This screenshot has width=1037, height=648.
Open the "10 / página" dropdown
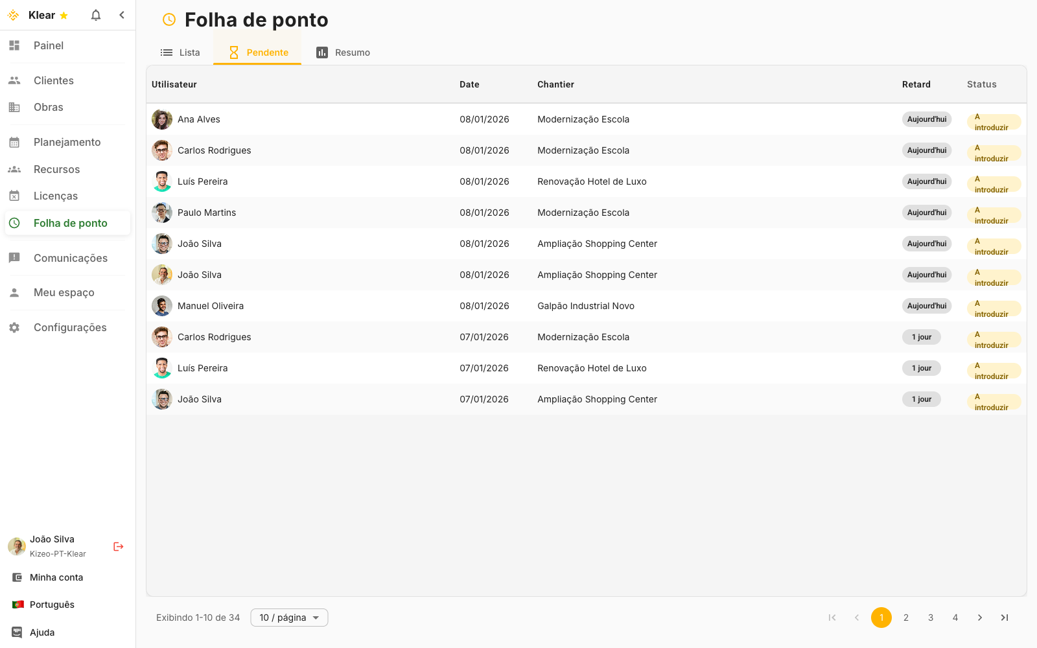pos(288,618)
